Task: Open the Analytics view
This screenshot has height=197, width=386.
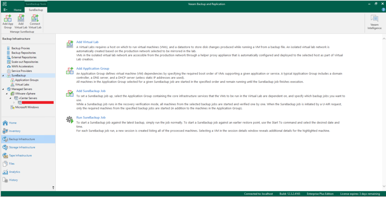Action: 14,172
